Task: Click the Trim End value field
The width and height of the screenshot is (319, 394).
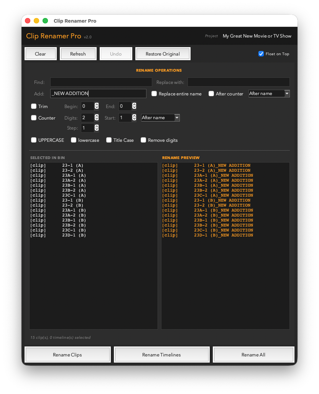Action: [x=125, y=106]
